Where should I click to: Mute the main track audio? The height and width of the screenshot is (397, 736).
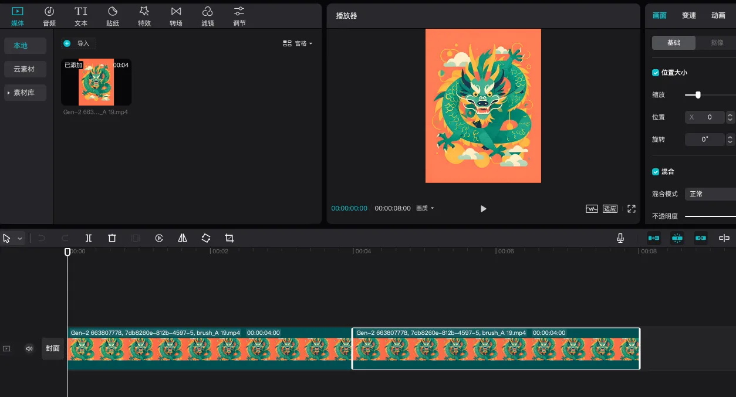[29, 348]
